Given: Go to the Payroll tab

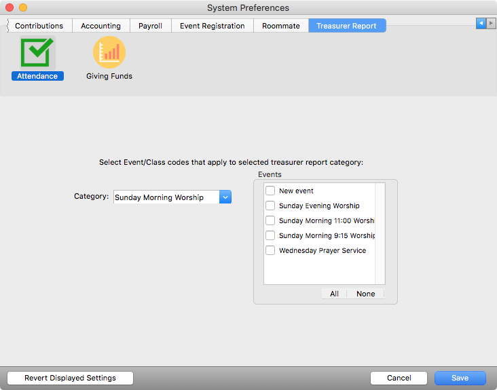Looking at the screenshot, I should [x=150, y=26].
